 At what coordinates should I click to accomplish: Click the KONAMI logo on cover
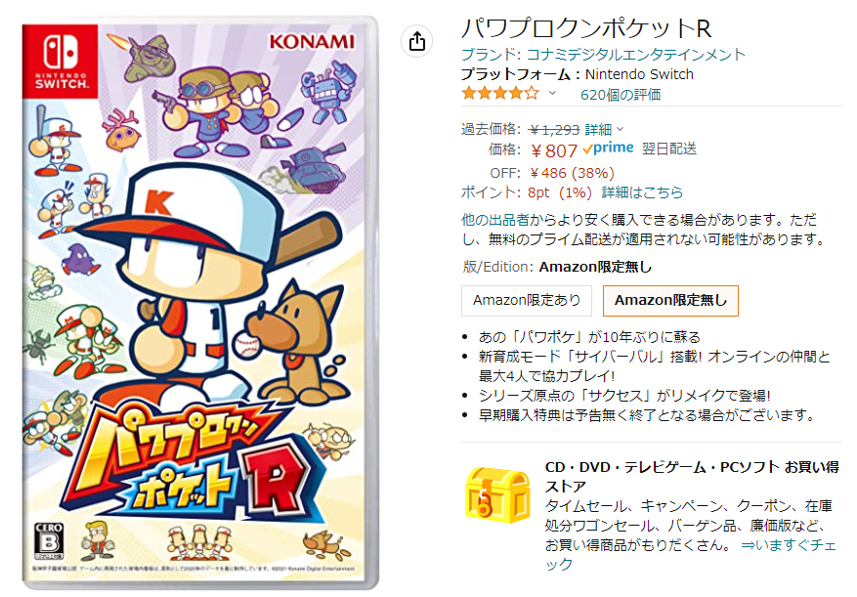pyautogui.click(x=312, y=42)
